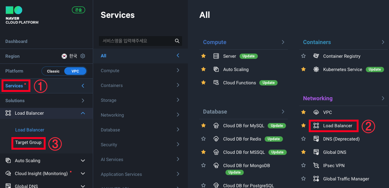
Task: Favorite Container Registry star
Action: coord(303,56)
